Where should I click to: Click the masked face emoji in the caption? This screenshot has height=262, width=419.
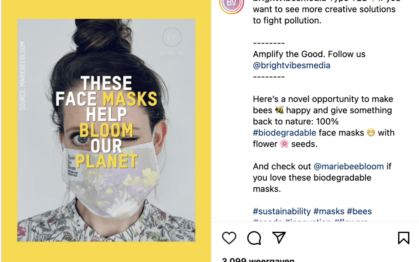pos(371,133)
